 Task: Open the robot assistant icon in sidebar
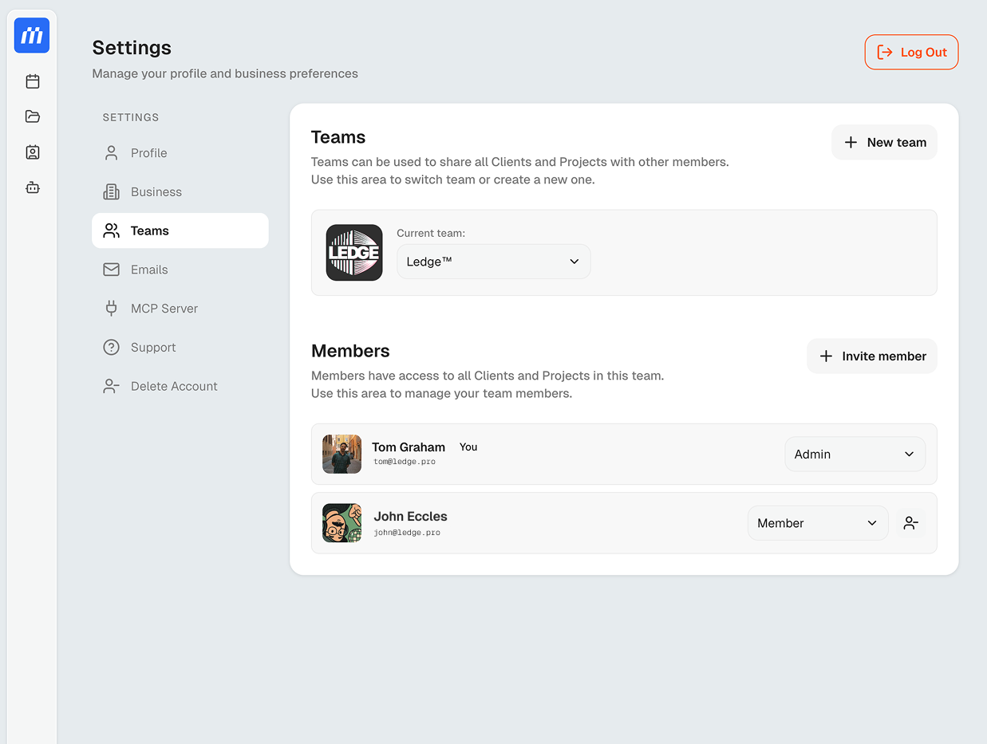point(33,187)
